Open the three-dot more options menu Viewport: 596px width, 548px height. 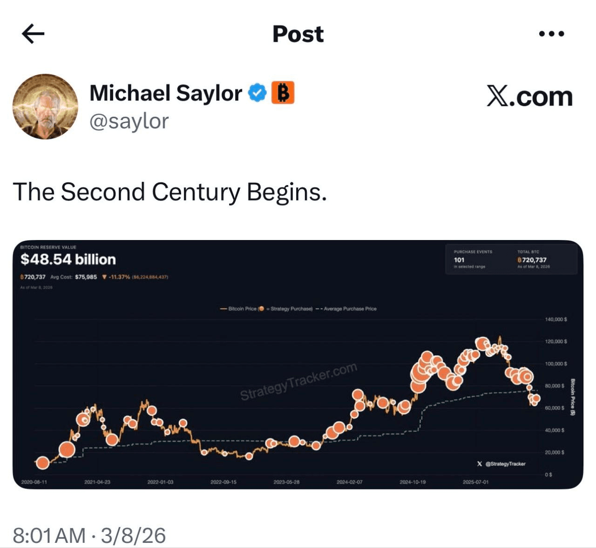(x=551, y=33)
